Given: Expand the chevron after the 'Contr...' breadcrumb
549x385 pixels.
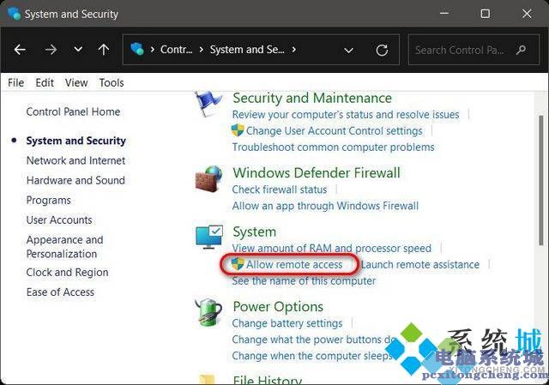Looking at the screenshot, I should (202, 50).
